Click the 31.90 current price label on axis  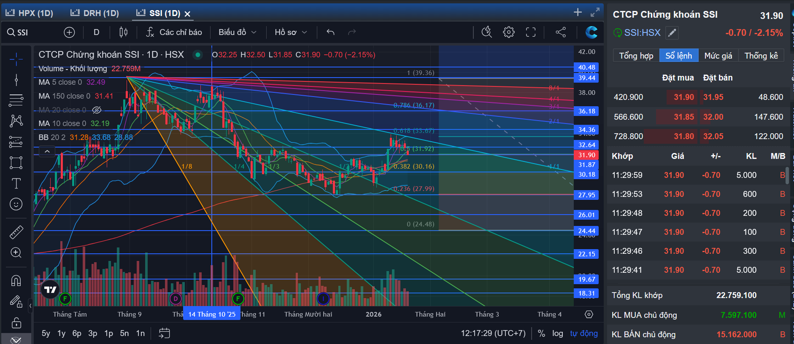pyautogui.click(x=586, y=155)
